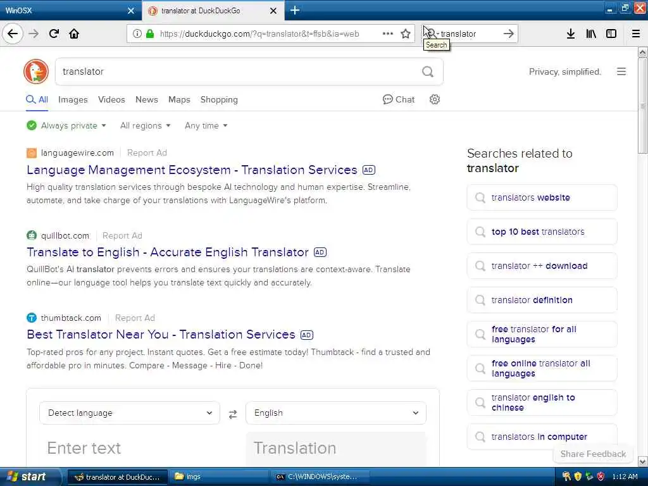648x486 pixels.
Task: Submit toolbar search with the arrow
Action: click(x=508, y=34)
